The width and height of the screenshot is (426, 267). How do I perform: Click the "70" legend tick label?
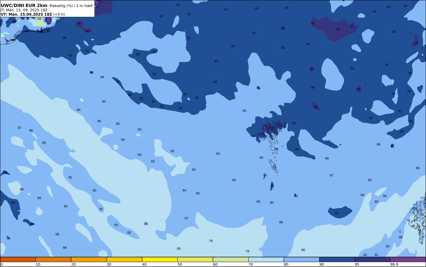[251, 264]
